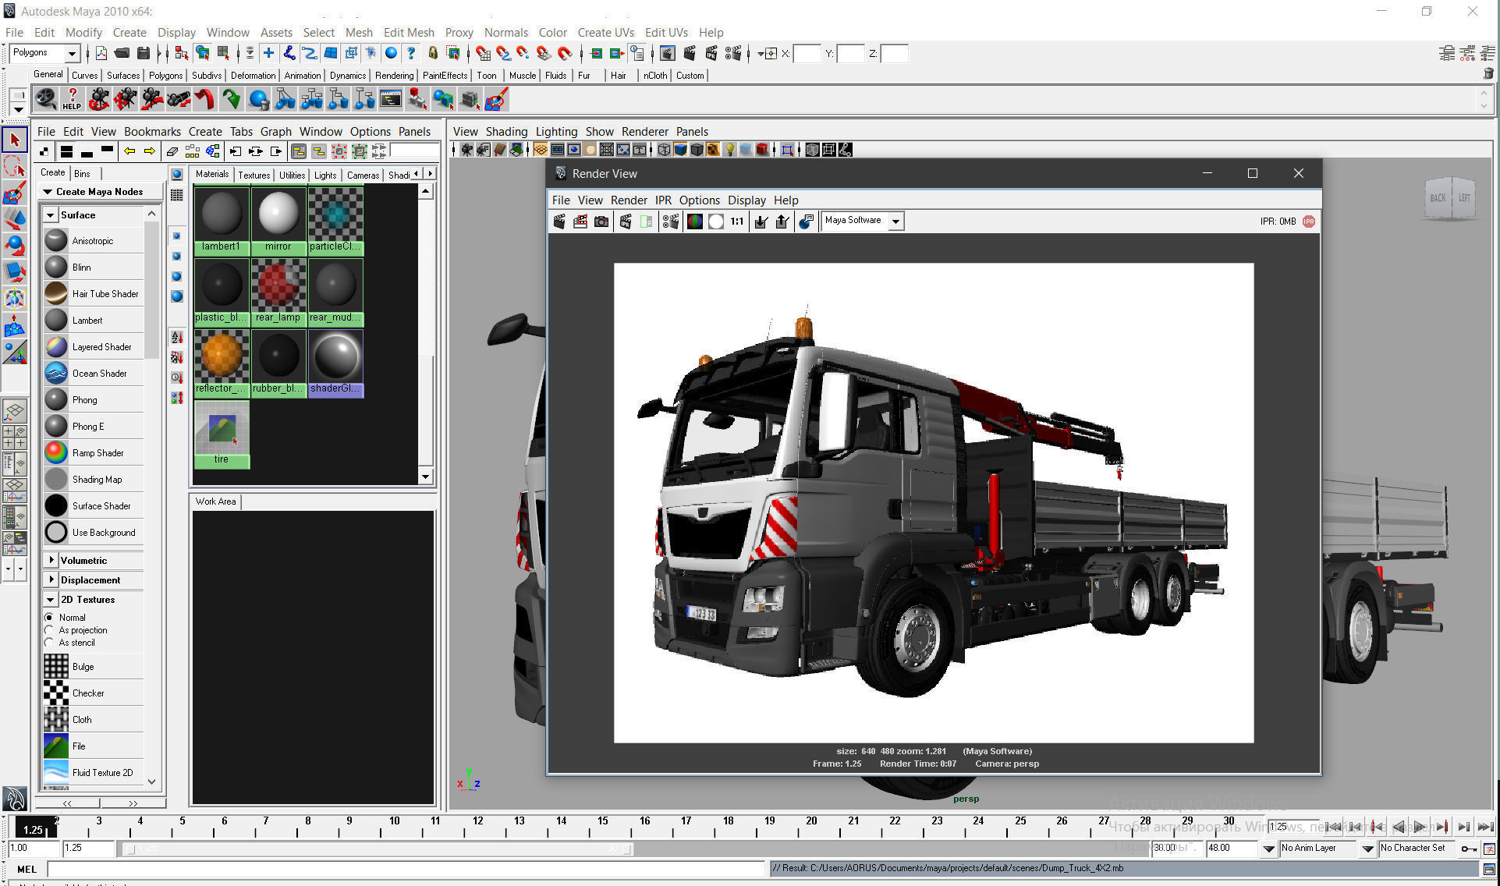Screen dimensions: 1500x886
Task: Switch to the Textures tab in Hypershade
Action: [x=254, y=175]
